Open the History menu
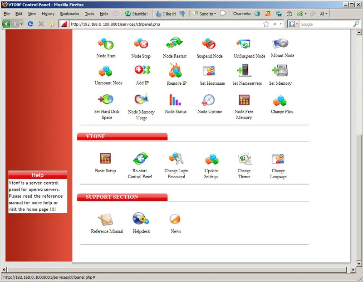This screenshot has height=282, width=363. click(x=48, y=14)
